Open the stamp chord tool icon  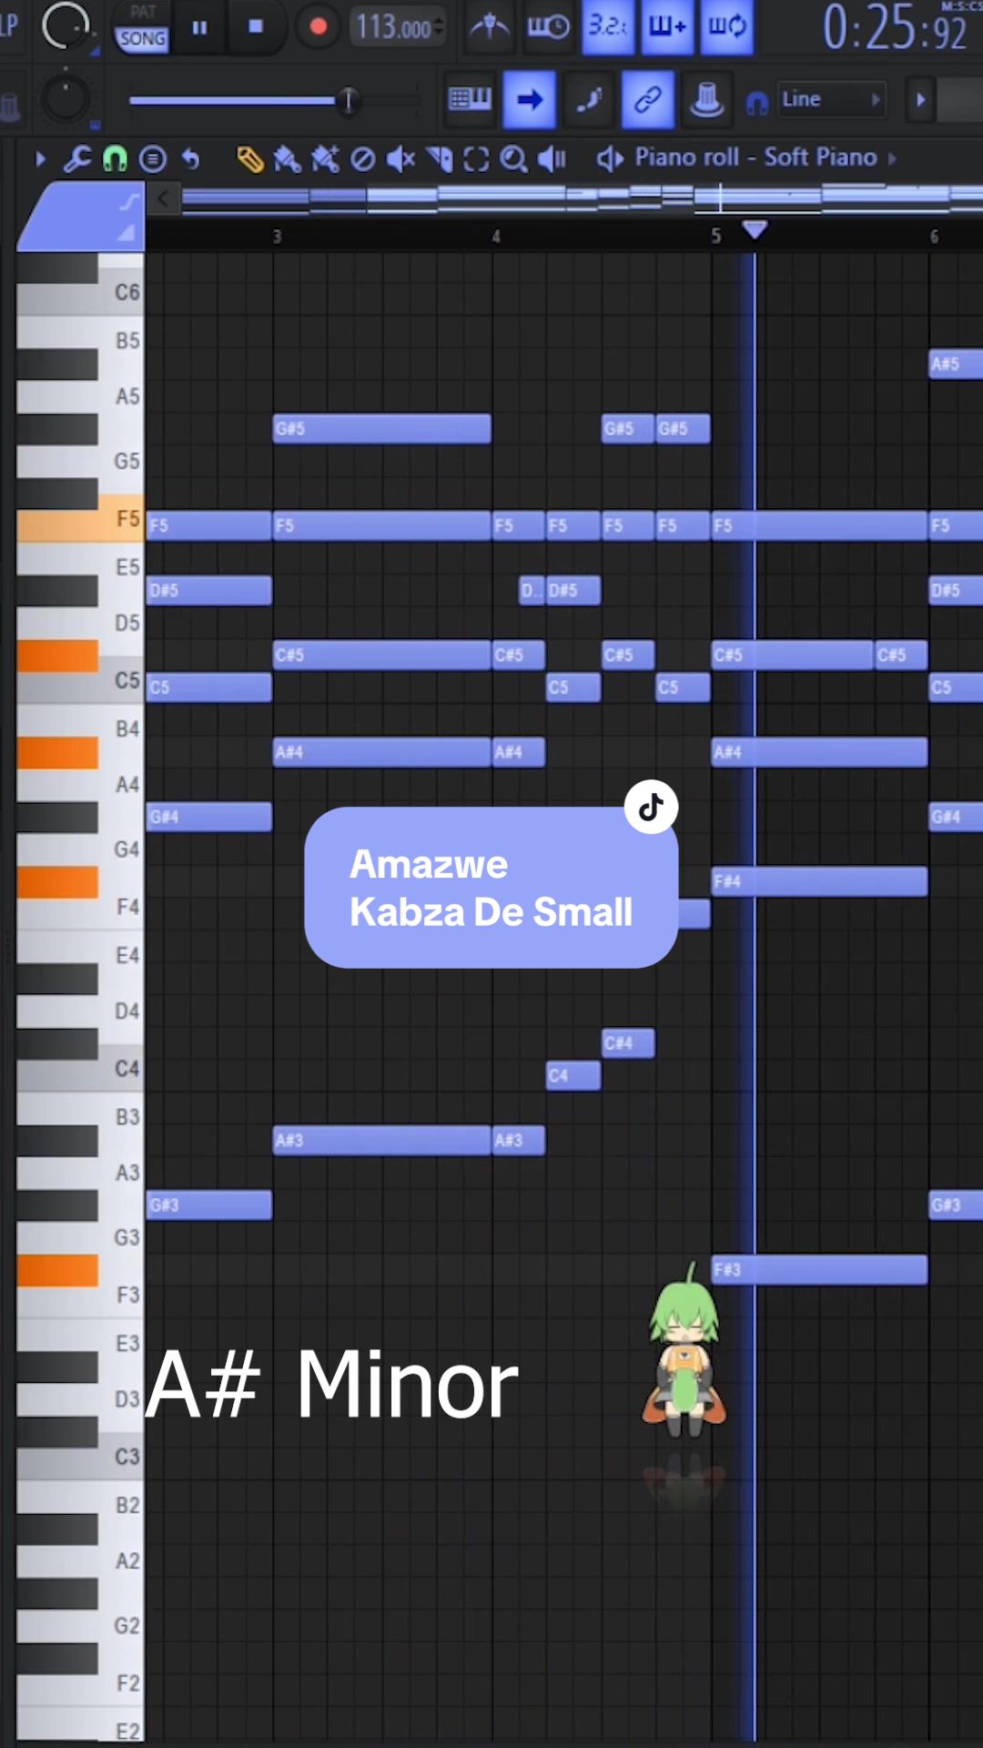coord(153,159)
